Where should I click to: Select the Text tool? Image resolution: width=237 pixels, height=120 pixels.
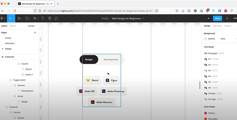[43, 18]
